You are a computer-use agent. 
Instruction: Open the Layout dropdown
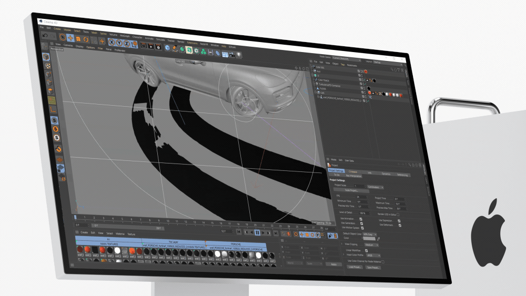pos(387,63)
